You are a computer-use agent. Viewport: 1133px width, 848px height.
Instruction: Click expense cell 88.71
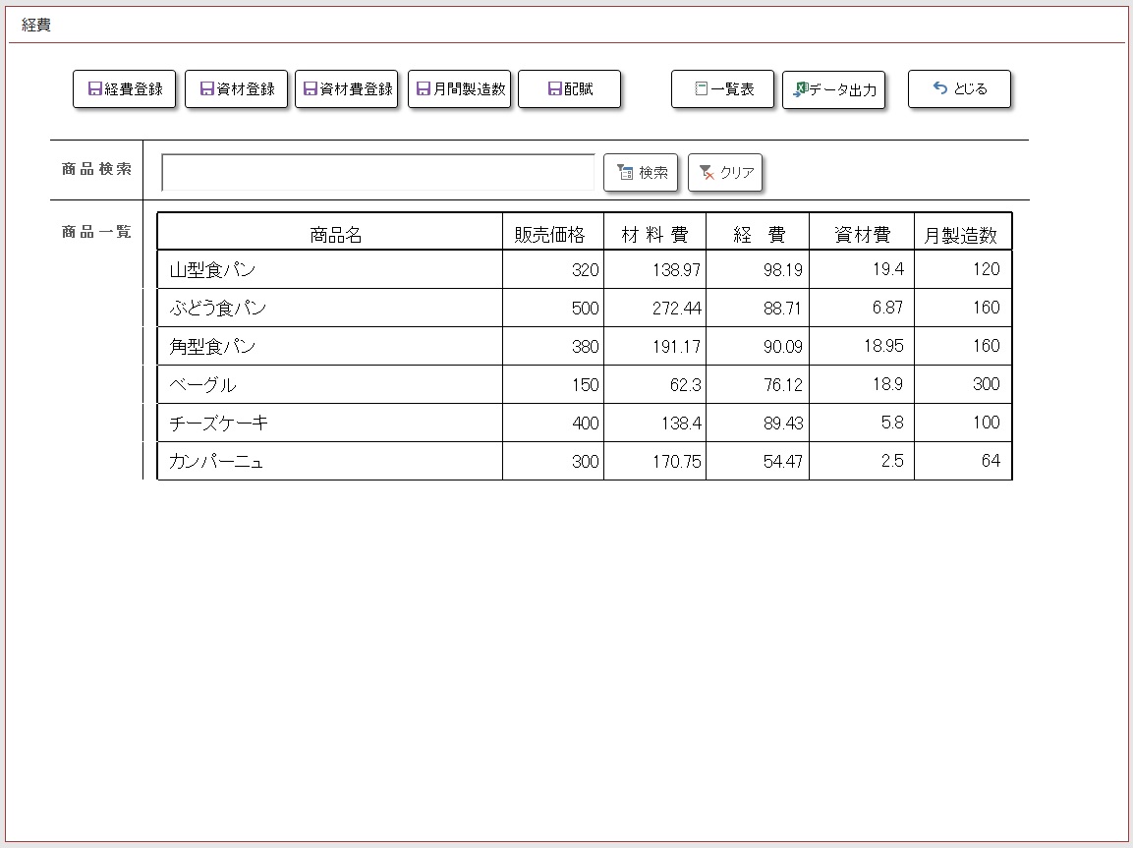pos(758,308)
